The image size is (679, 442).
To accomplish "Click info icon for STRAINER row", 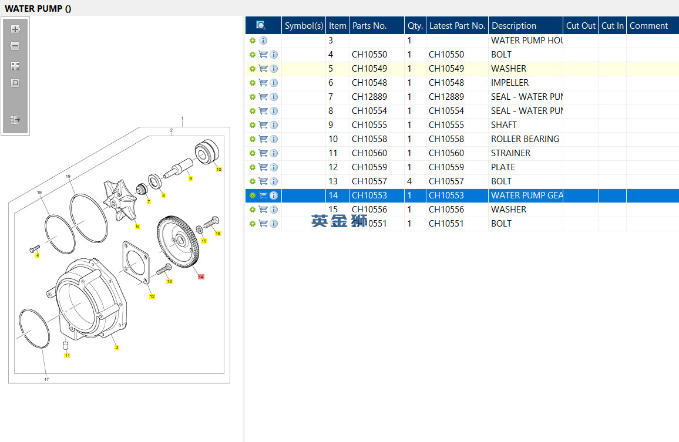I will click(x=274, y=153).
